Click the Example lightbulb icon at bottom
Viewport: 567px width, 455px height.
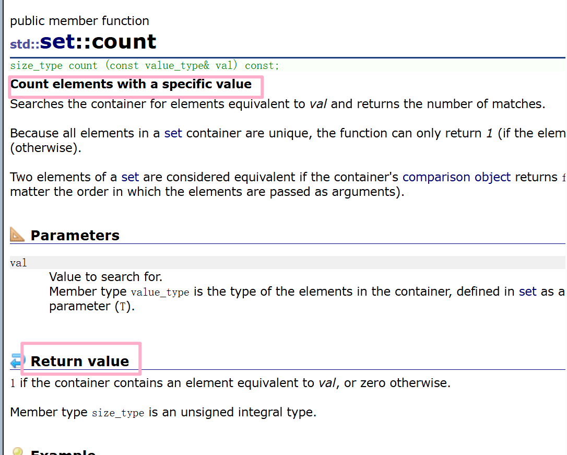[17, 451]
